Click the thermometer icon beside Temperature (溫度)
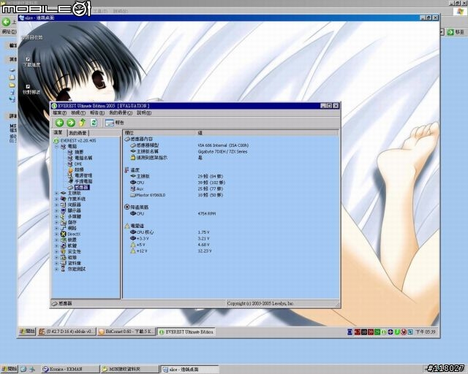This screenshot has height=374, width=468. coord(127,170)
